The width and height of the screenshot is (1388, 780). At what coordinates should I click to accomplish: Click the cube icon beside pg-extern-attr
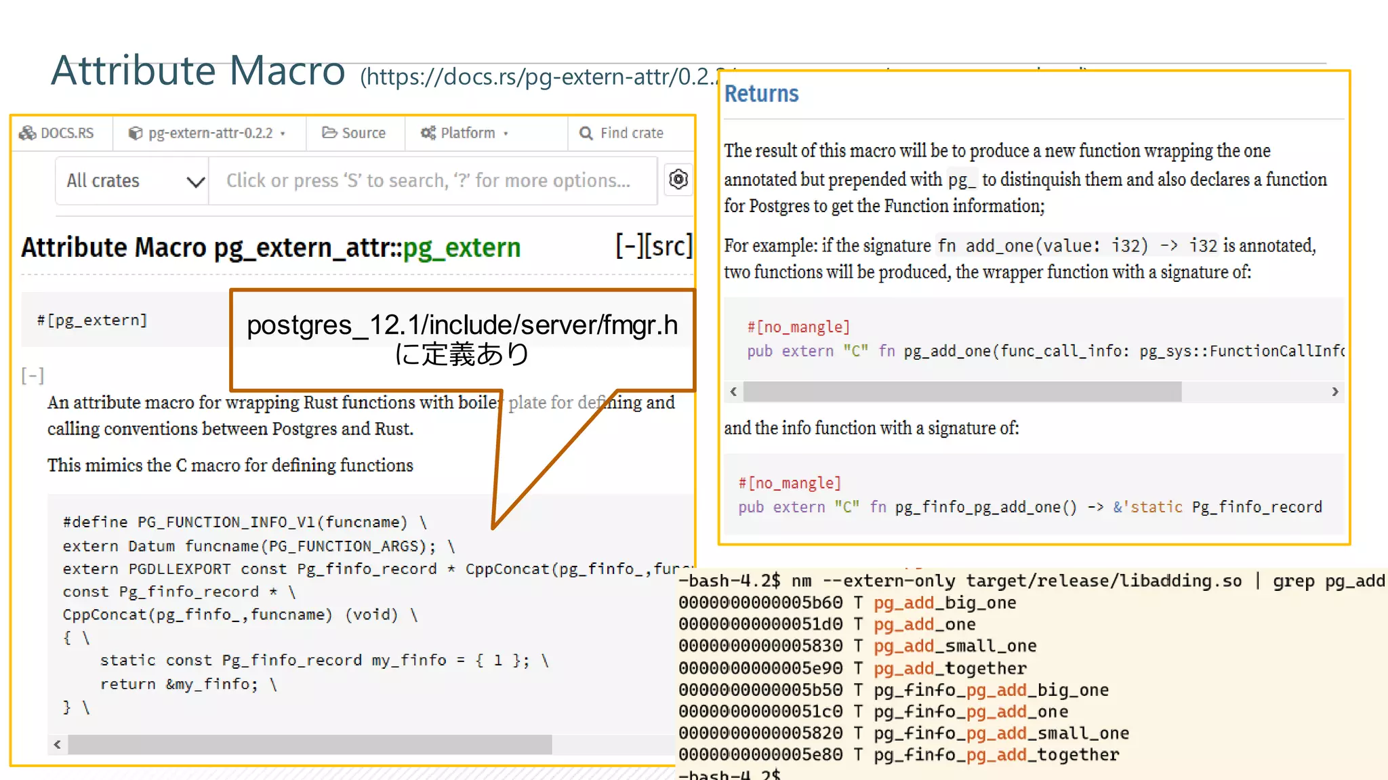(136, 133)
